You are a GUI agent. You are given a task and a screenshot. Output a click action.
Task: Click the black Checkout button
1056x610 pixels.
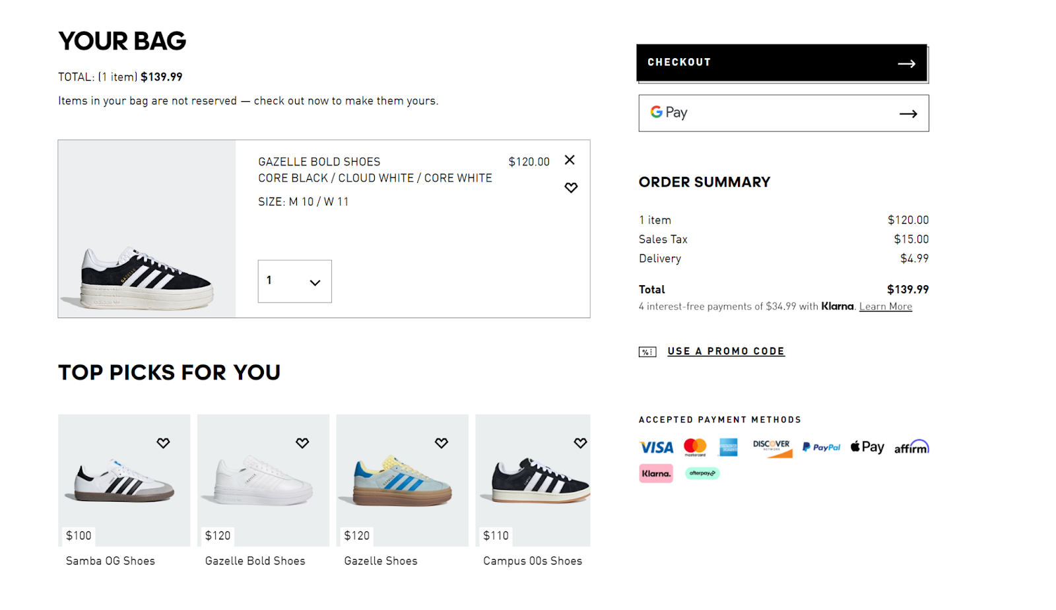781,63
